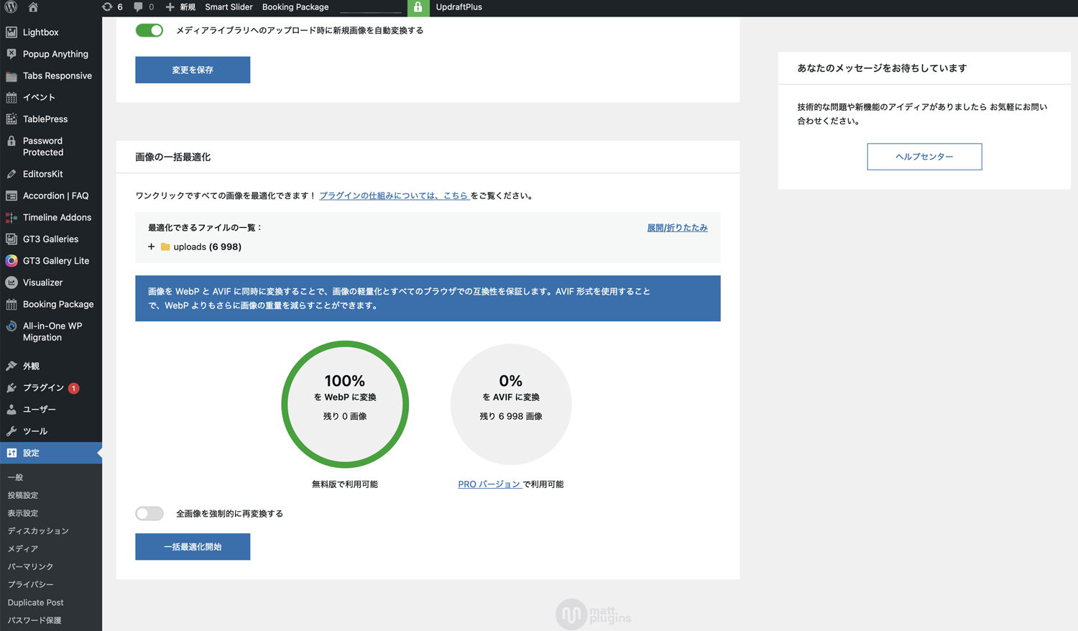Viewport: 1078px width, 631px height.
Task: Start bulk optimization with 一括最適化開始 button
Action: click(193, 547)
